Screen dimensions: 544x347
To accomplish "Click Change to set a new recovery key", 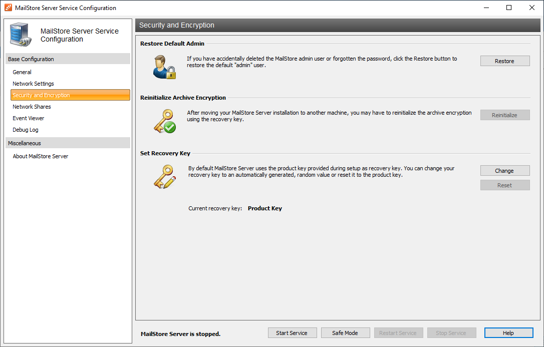I will (505, 171).
